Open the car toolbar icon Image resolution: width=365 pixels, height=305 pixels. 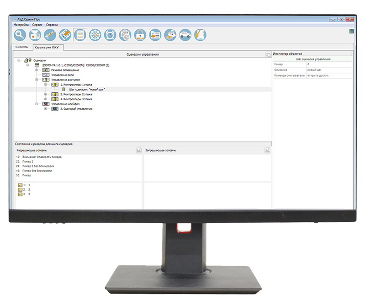click(185, 35)
